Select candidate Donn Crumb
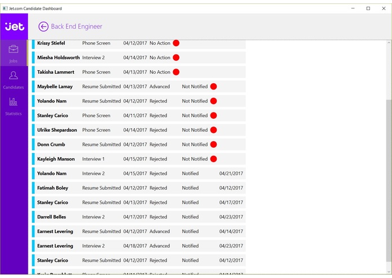Screen dimensions: 392x278 pyautogui.click(x=51, y=145)
